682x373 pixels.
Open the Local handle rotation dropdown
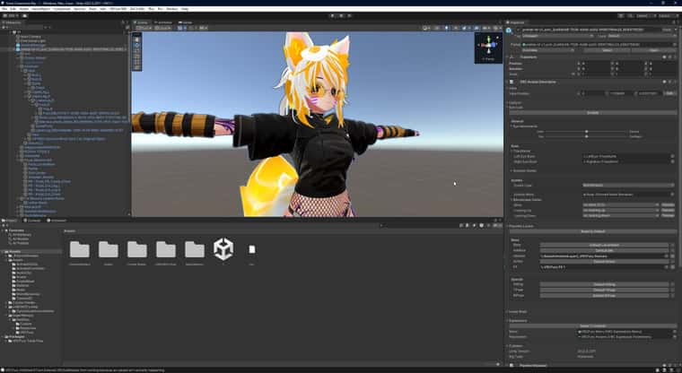pyautogui.click(x=163, y=28)
